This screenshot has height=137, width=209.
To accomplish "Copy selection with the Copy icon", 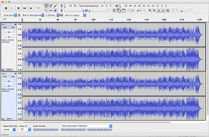I will point(119,11).
